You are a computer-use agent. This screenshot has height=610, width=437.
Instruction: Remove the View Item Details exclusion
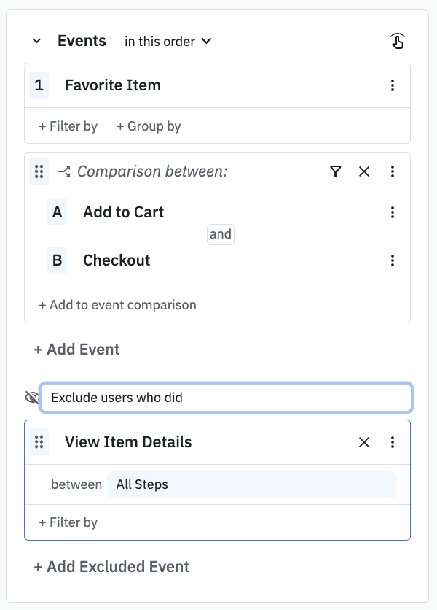364,442
